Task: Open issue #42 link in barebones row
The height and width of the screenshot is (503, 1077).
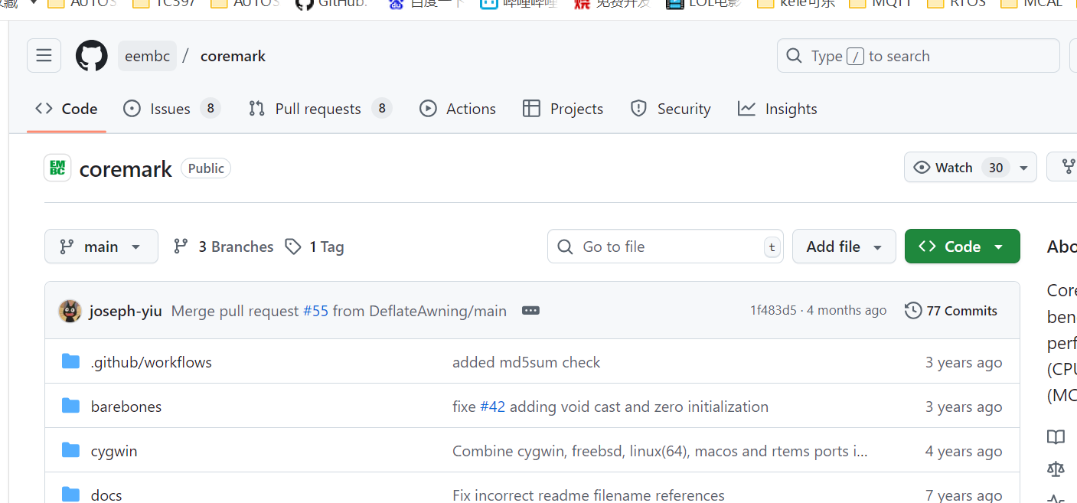Action: [492, 407]
